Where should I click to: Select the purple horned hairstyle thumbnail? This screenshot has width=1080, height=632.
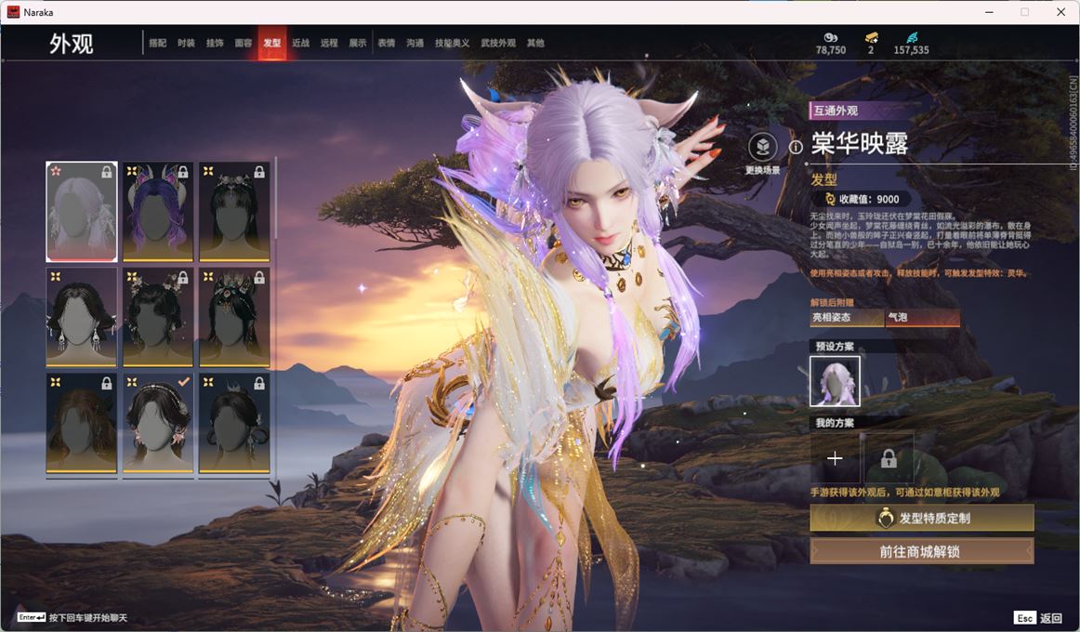pos(158,211)
